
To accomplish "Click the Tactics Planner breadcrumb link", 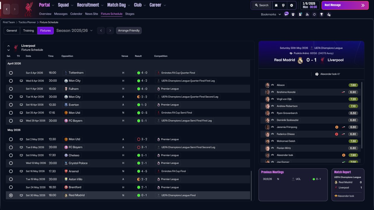I will pyautogui.click(x=27, y=22).
